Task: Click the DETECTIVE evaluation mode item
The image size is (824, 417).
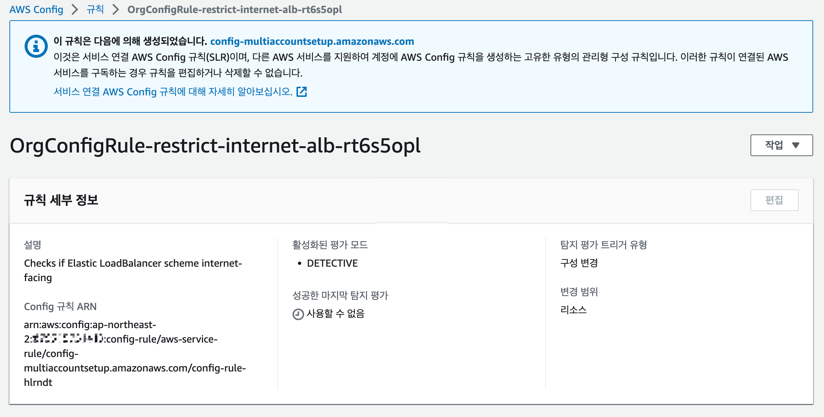Action: pyautogui.click(x=332, y=263)
